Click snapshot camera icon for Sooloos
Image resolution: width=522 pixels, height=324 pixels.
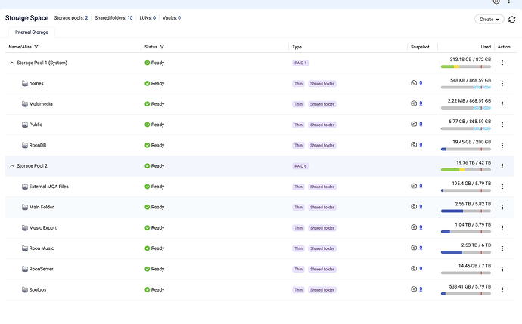(x=414, y=289)
